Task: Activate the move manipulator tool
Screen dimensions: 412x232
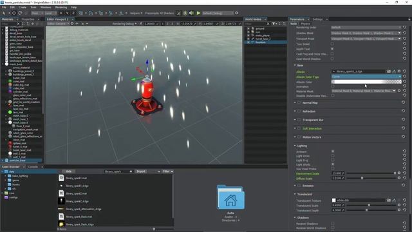Action: tap(14, 13)
